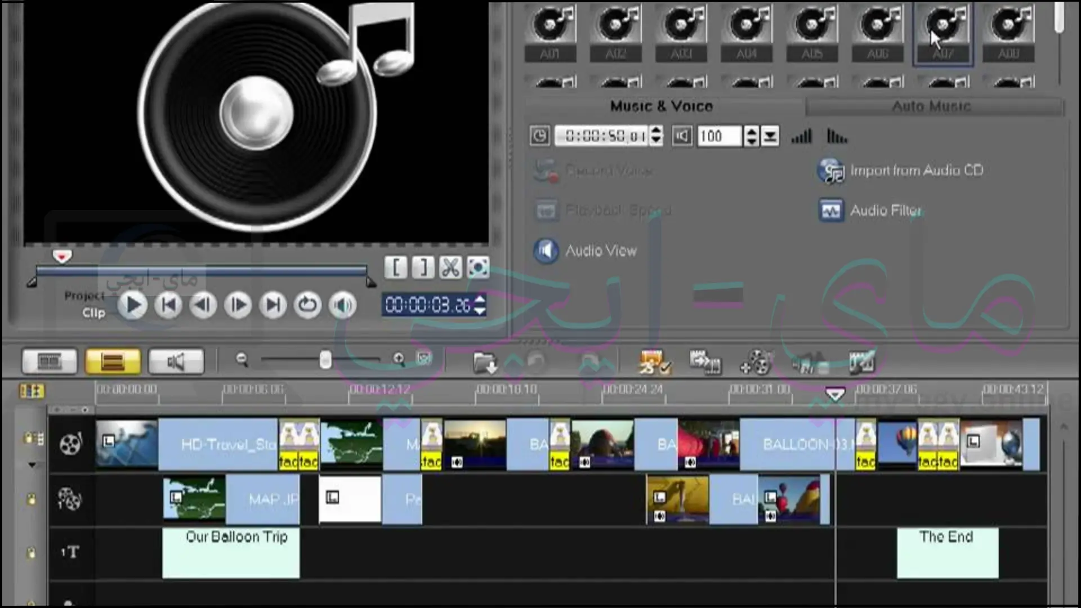Viewport: 1081px width, 608px height.
Task: Click Import from Audio CD
Action: coord(900,171)
